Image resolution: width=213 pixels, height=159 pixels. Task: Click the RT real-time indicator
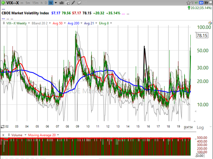(196, 2)
